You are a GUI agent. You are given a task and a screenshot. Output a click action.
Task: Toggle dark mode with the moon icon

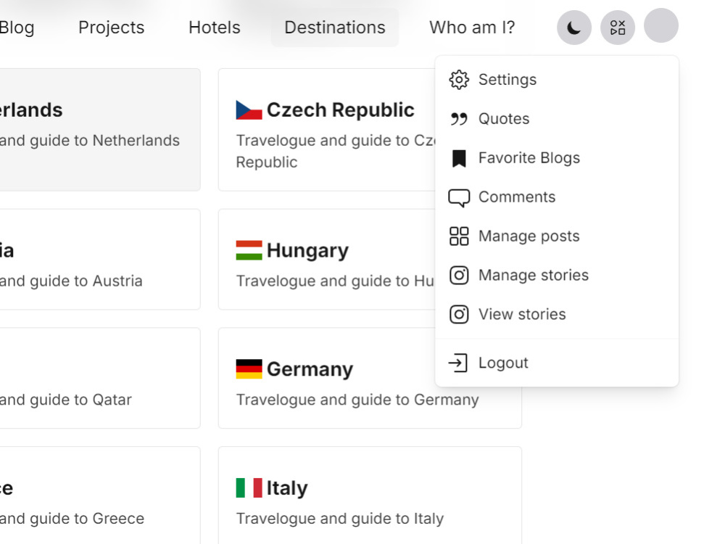573,28
